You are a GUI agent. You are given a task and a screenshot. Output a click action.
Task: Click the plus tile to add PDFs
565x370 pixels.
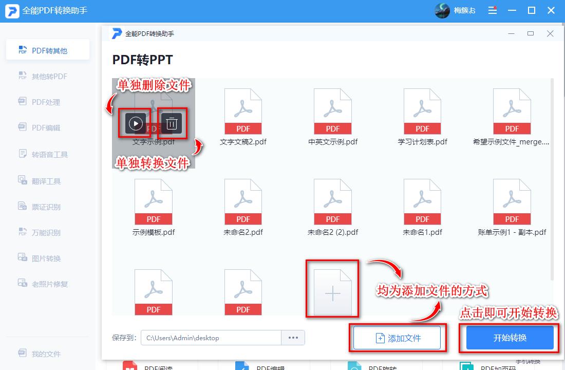tap(332, 293)
